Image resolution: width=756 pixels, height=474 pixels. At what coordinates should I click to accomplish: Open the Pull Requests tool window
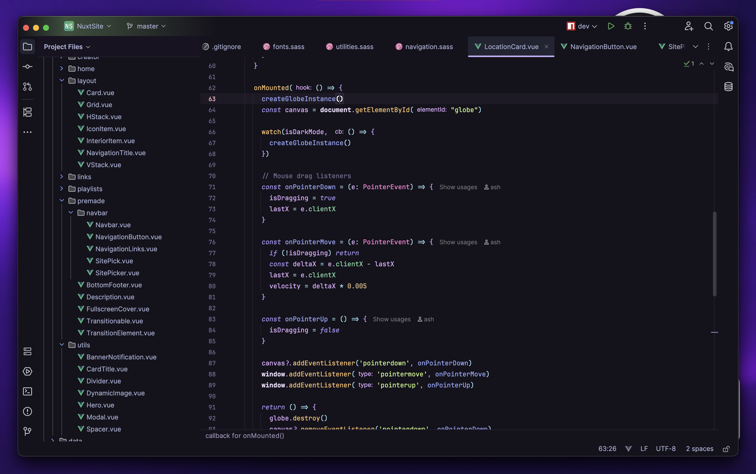27,87
